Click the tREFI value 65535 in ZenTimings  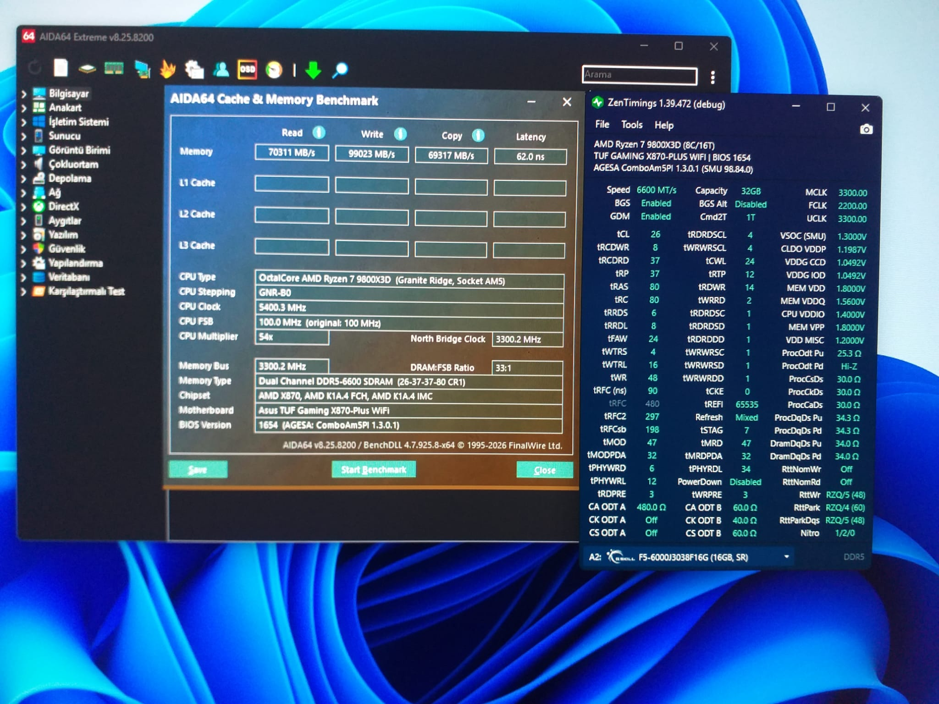747,405
